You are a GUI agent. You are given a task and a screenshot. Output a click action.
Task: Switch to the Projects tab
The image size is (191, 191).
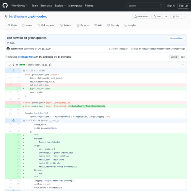tap(83, 25)
